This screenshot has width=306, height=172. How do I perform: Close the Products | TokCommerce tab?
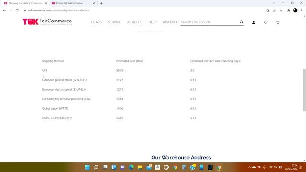[94, 3]
